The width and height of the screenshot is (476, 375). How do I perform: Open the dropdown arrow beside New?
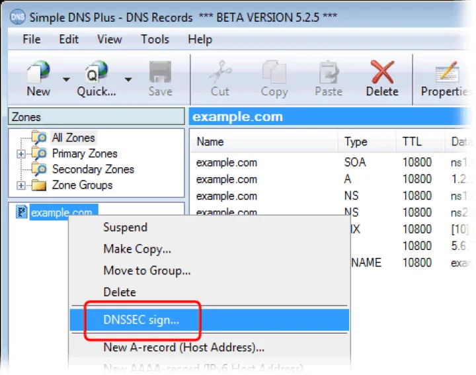[x=67, y=79]
